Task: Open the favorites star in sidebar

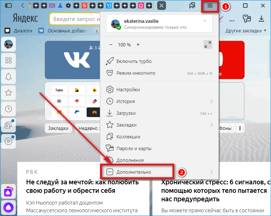Action: [8, 93]
